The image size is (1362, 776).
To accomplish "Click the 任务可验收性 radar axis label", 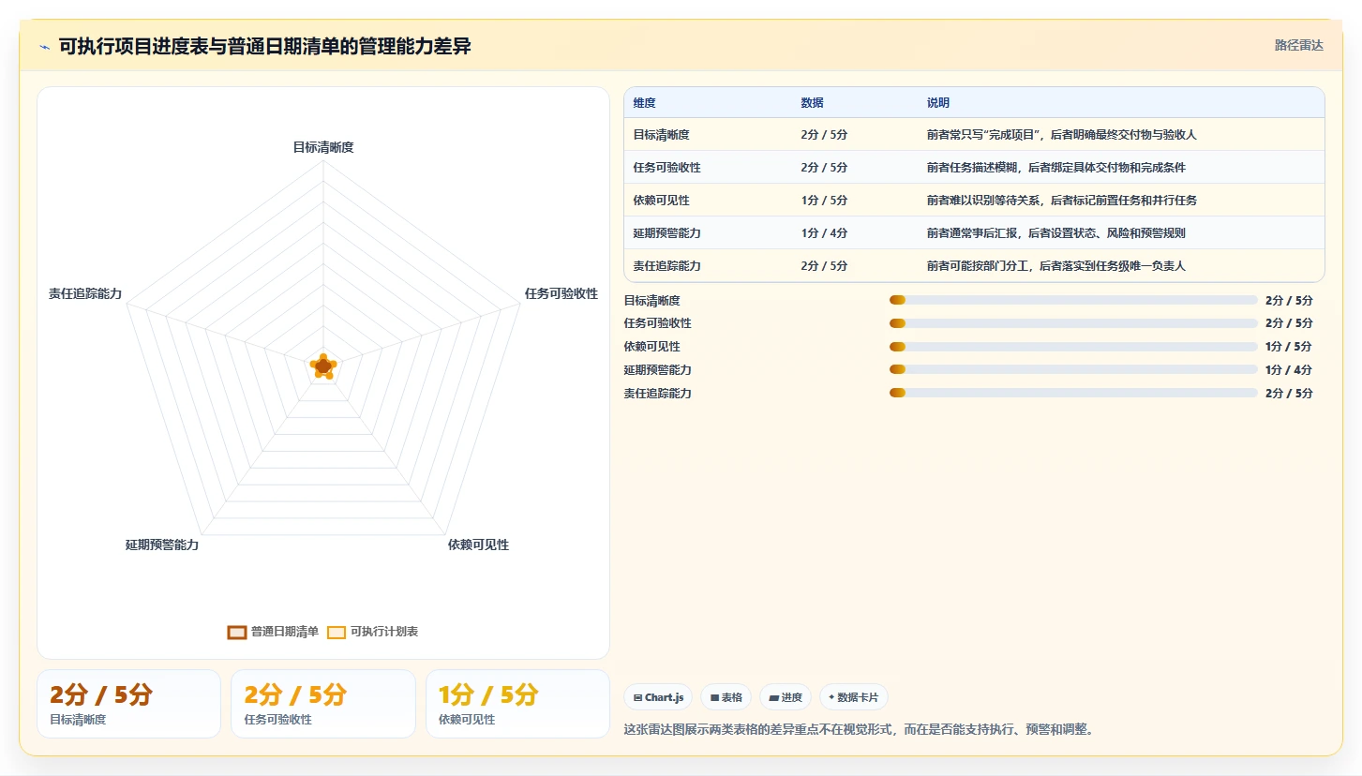I will (x=561, y=293).
